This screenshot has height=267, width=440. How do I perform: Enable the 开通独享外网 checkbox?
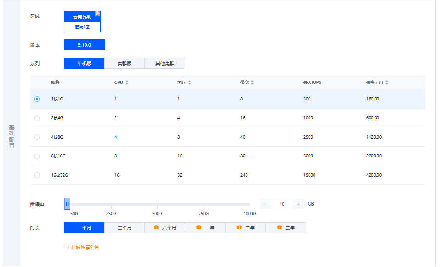[66, 246]
